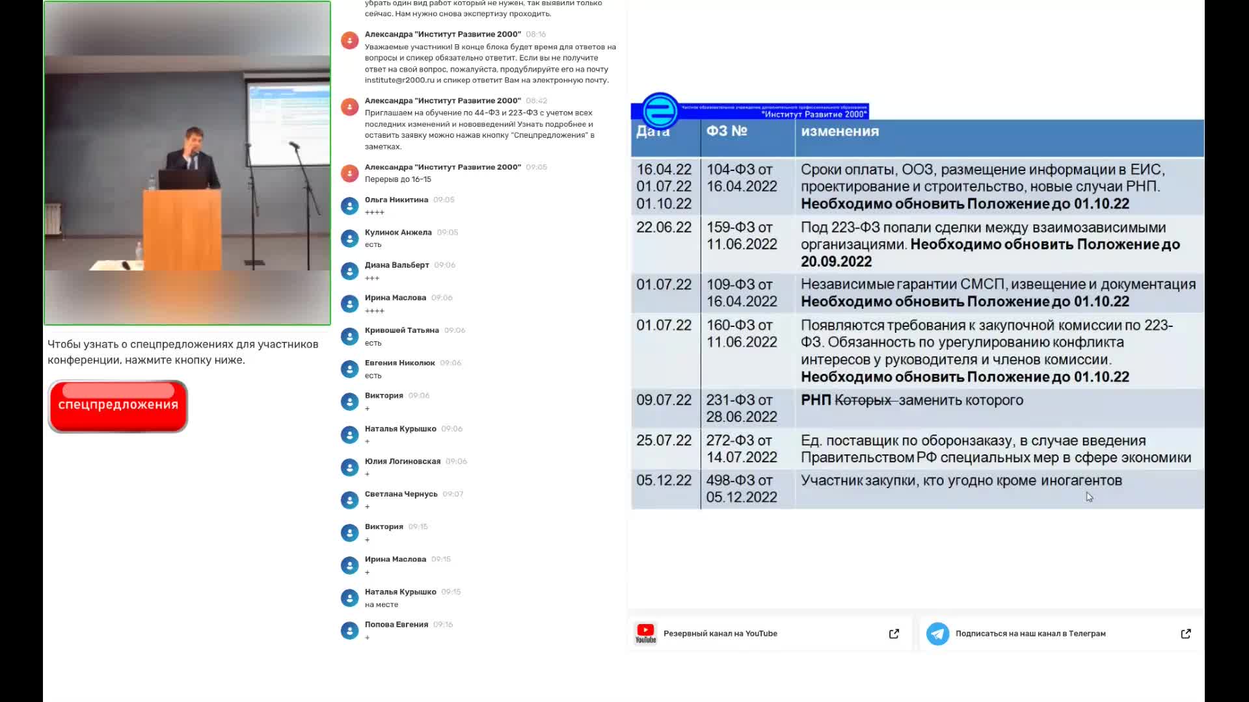1249x702 pixels.
Task: Click Наталья Курышко's avatar at 09:06
Action: (349, 435)
